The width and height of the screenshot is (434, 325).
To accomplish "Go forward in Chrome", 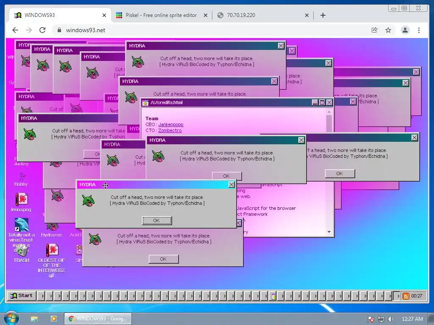I will (29, 30).
